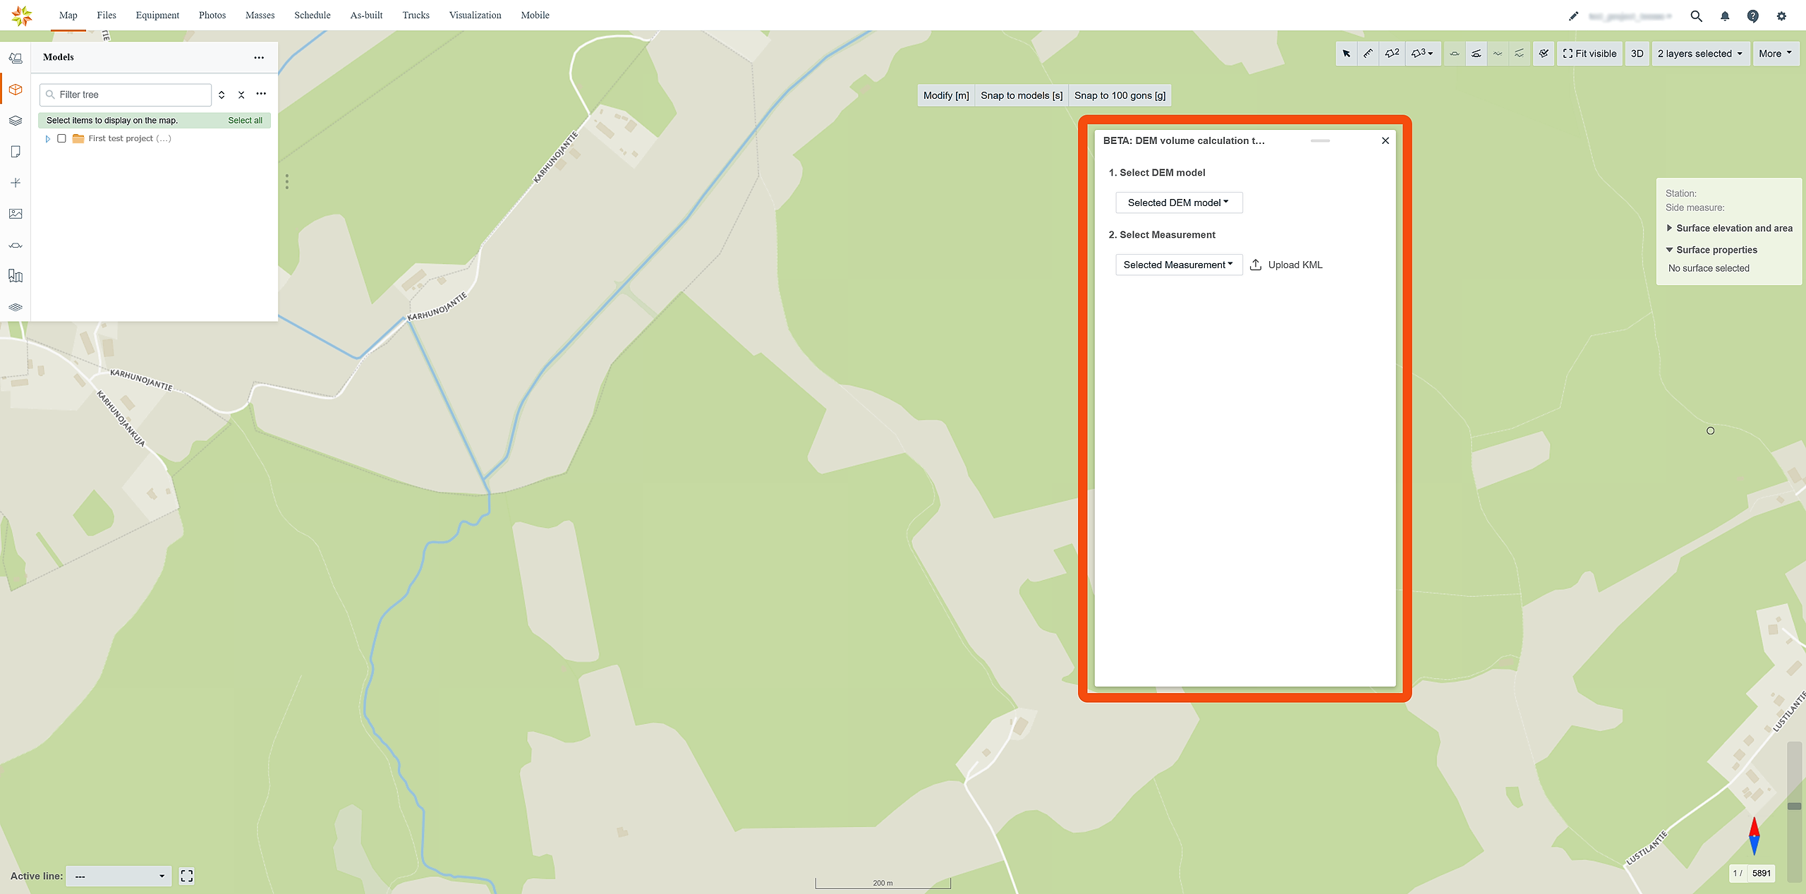The image size is (1806, 894).
Task: Open the map bookmarks sidebar icon
Action: click(x=16, y=276)
